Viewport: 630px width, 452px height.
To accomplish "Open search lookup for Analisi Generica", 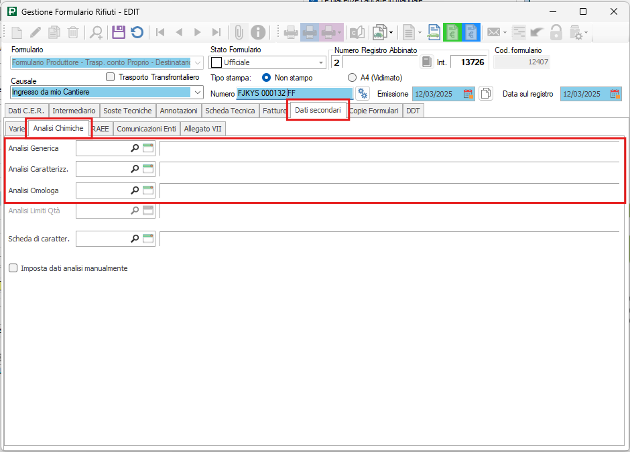I will pyautogui.click(x=135, y=148).
